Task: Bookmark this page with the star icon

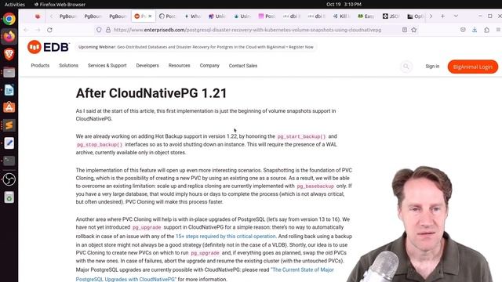Action: pos(414,30)
